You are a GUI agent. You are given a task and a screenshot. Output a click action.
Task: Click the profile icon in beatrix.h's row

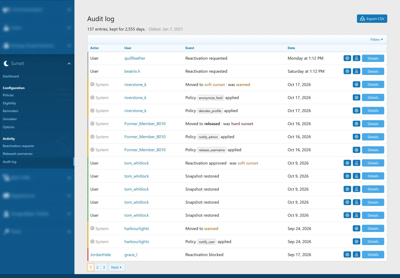point(357,71)
